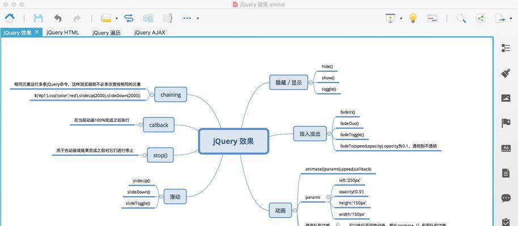Select the fadeToggle() subtopic

click(352, 134)
